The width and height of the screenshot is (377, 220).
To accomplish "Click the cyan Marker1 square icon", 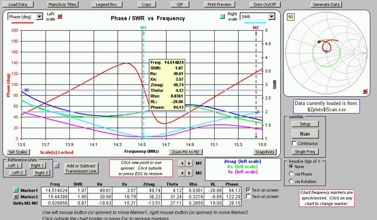I will [x=16, y=190].
